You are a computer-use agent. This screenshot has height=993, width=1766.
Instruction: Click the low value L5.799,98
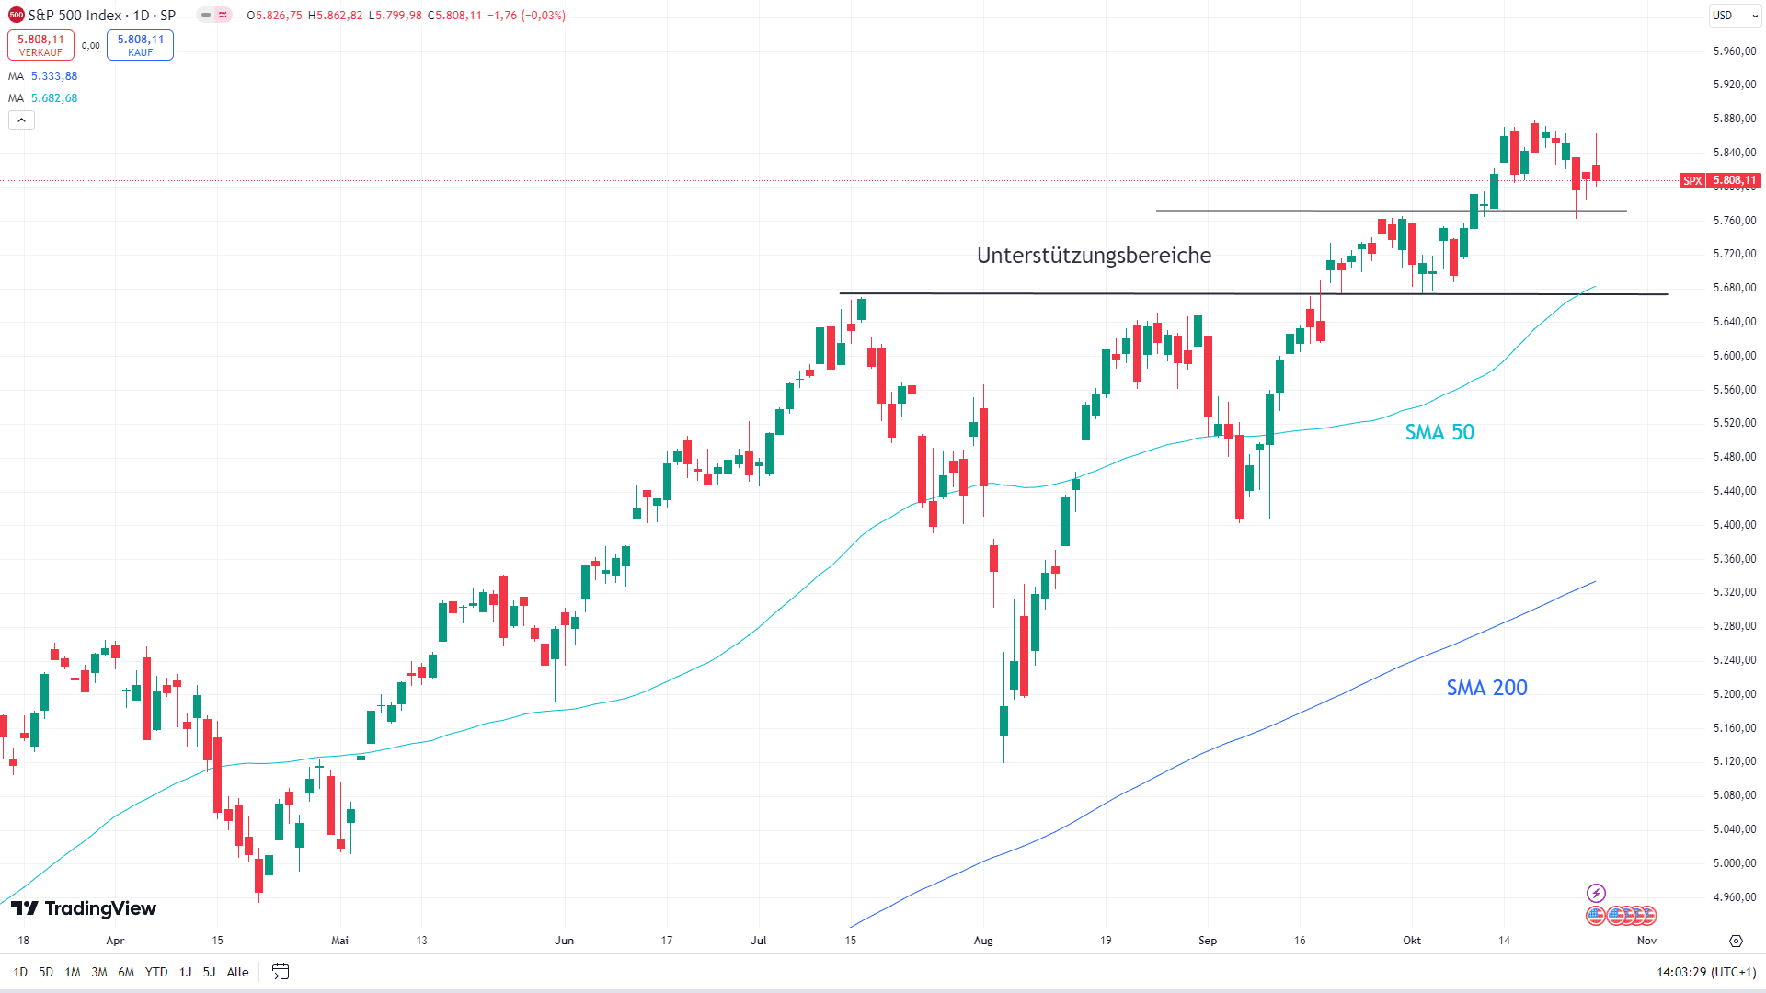tap(396, 16)
